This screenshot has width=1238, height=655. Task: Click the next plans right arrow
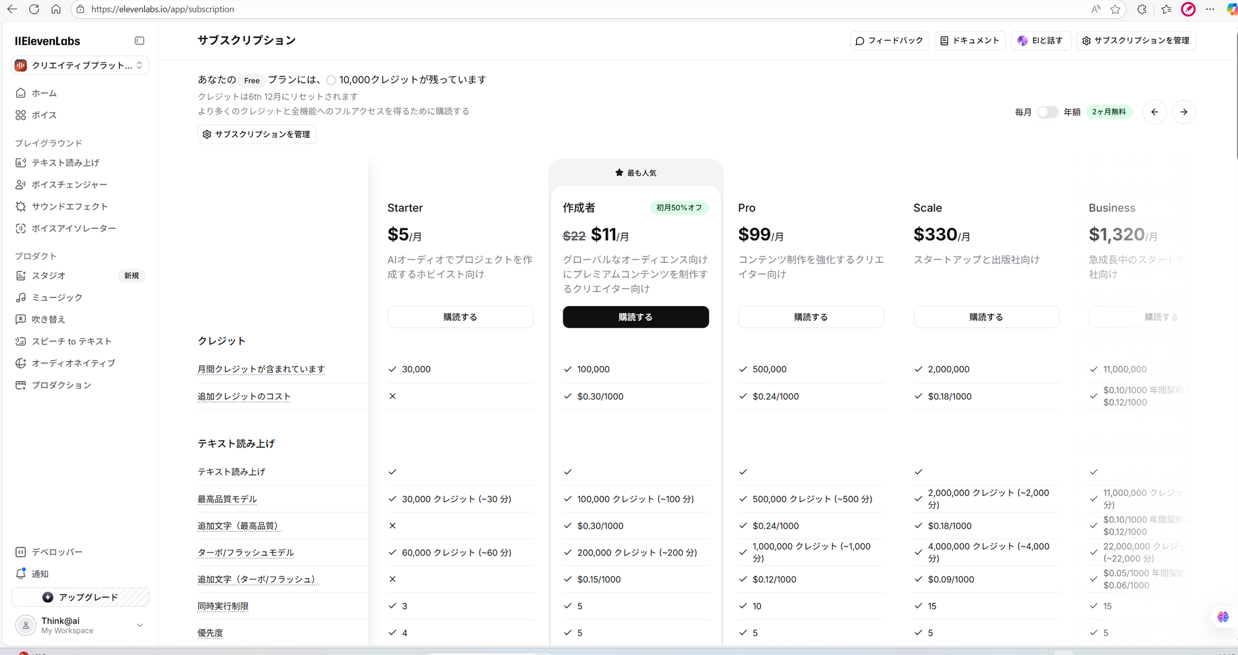coord(1184,112)
